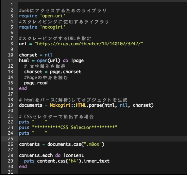Click the '|content|' block parameter
This screenshot has width=187, height=175.
pyautogui.click(x=75, y=156)
